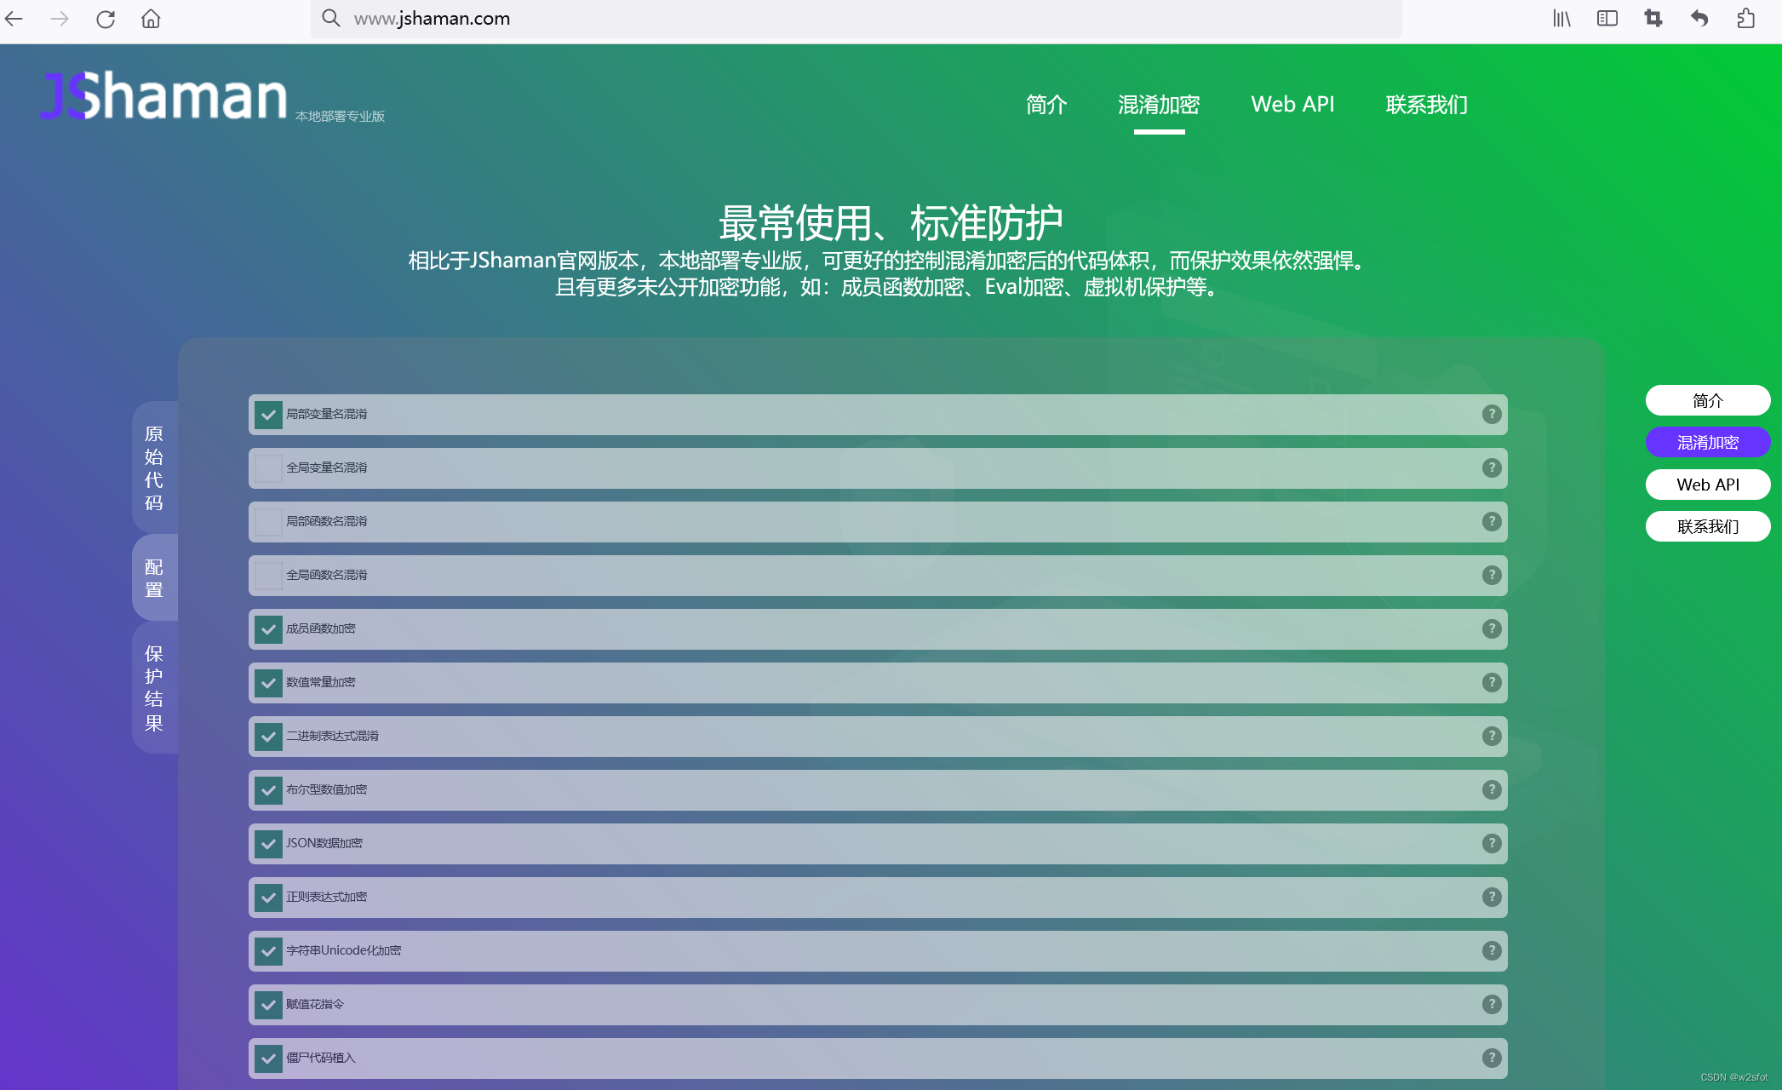Image resolution: width=1782 pixels, height=1090 pixels.
Task: Uncheck the 局部变量名混淆 checkbox
Action: point(268,415)
